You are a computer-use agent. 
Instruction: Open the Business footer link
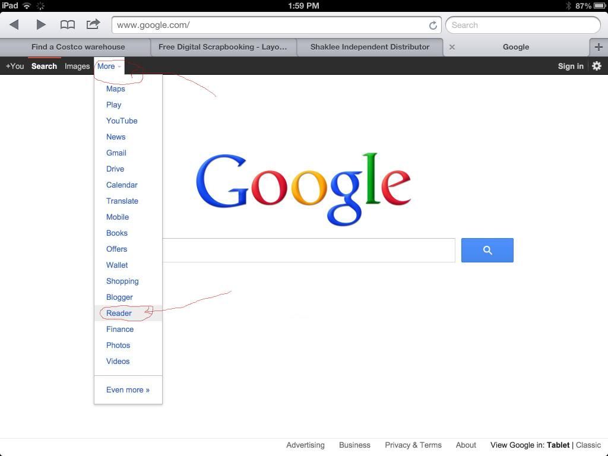click(x=354, y=445)
